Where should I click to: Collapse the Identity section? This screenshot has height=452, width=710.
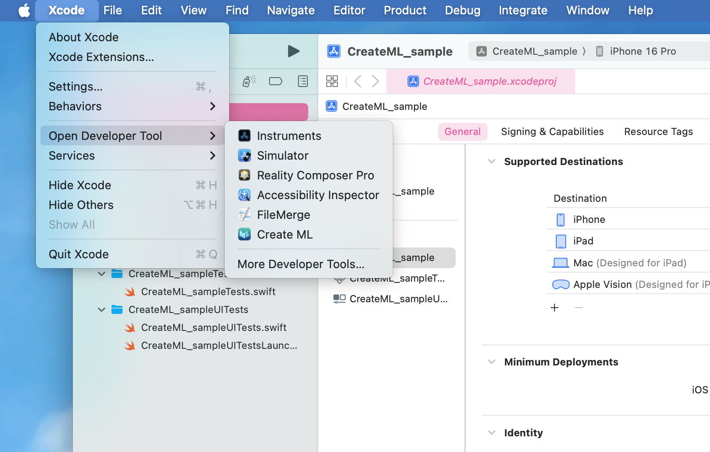tap(492, 433)
